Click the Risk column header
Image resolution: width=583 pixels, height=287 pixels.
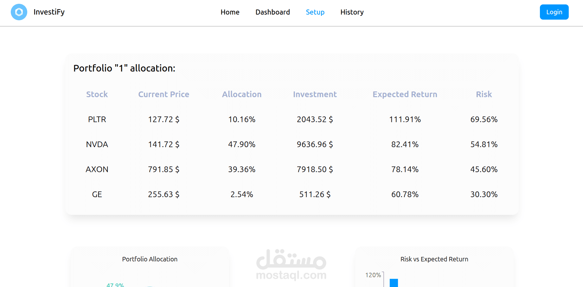pos(484,94)
